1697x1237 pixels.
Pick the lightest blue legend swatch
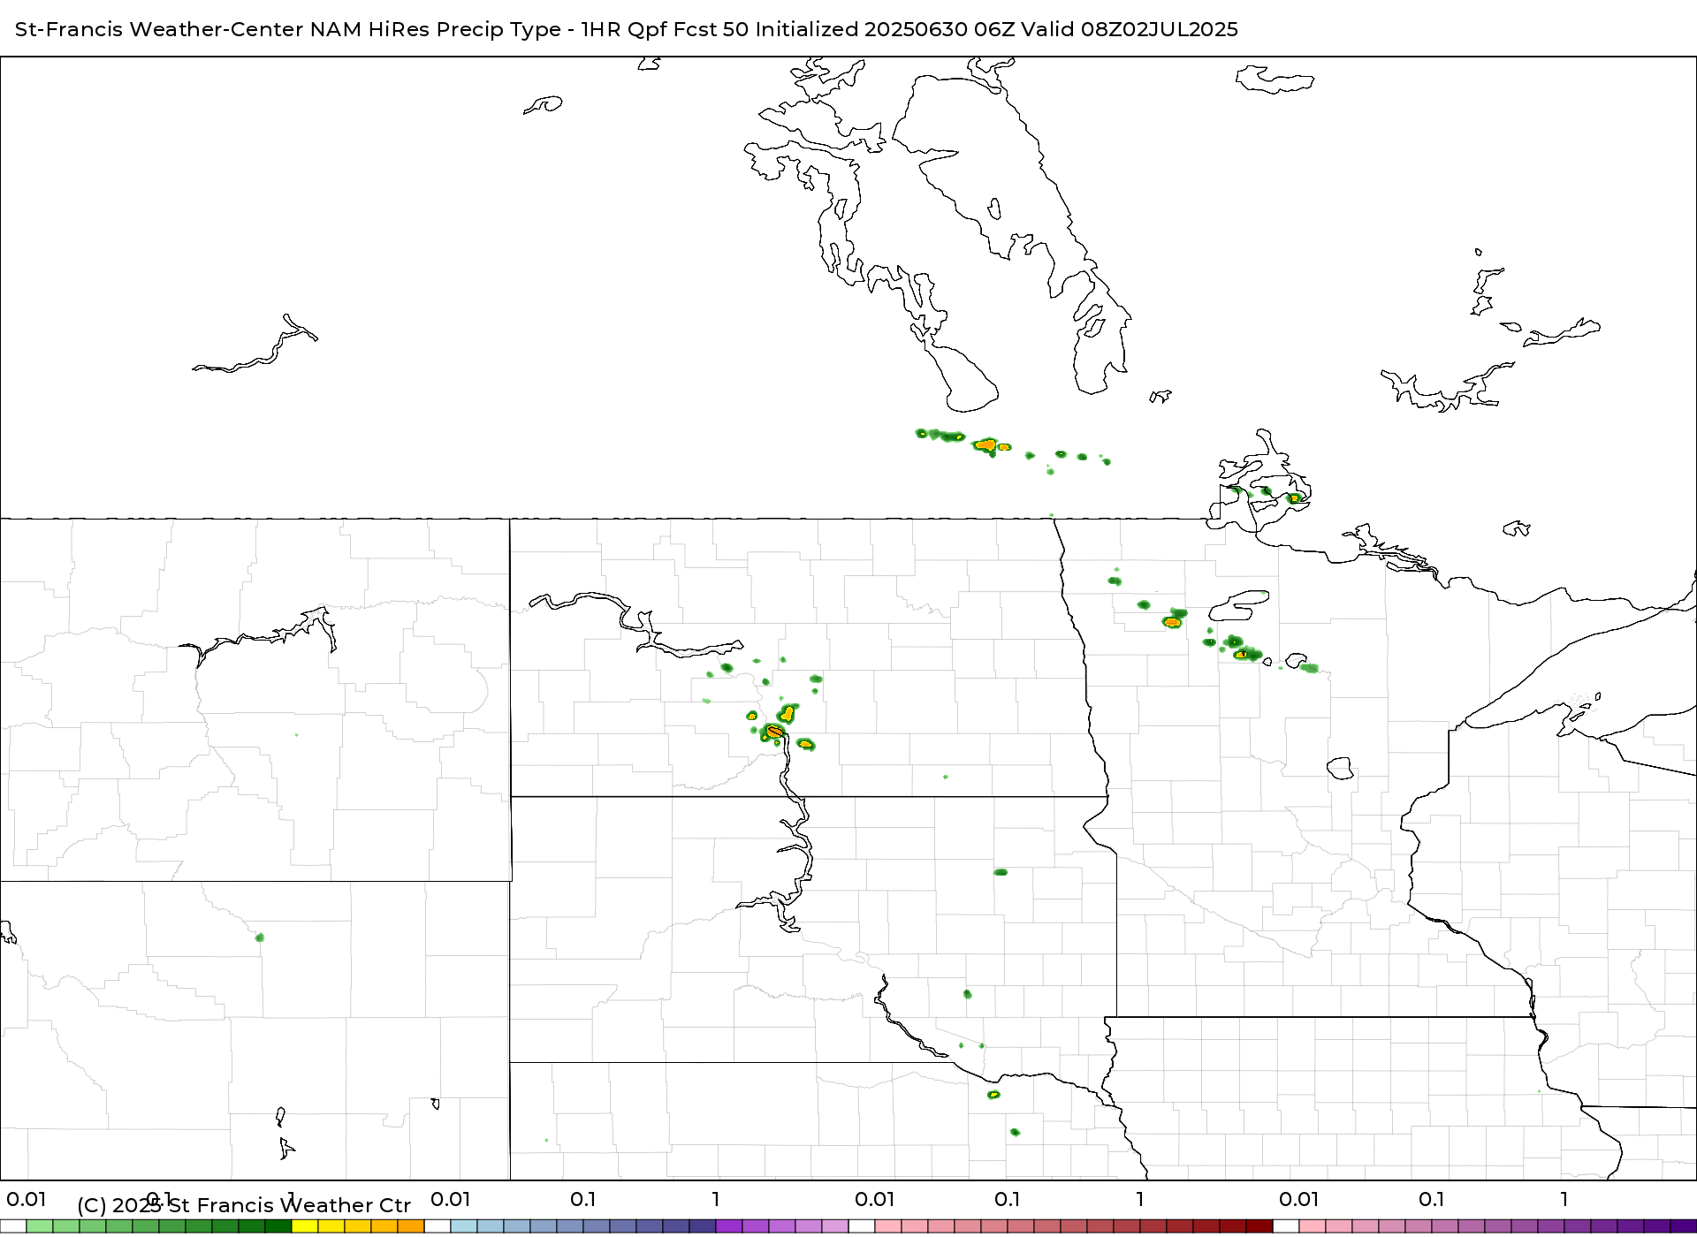tap(464, 1226)
